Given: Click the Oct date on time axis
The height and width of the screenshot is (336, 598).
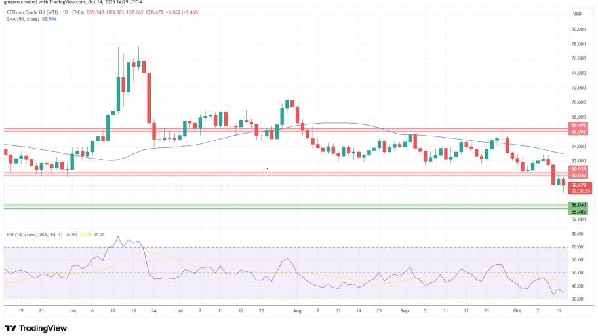Looking at the screenshot, I should click(x=516, y=312).
